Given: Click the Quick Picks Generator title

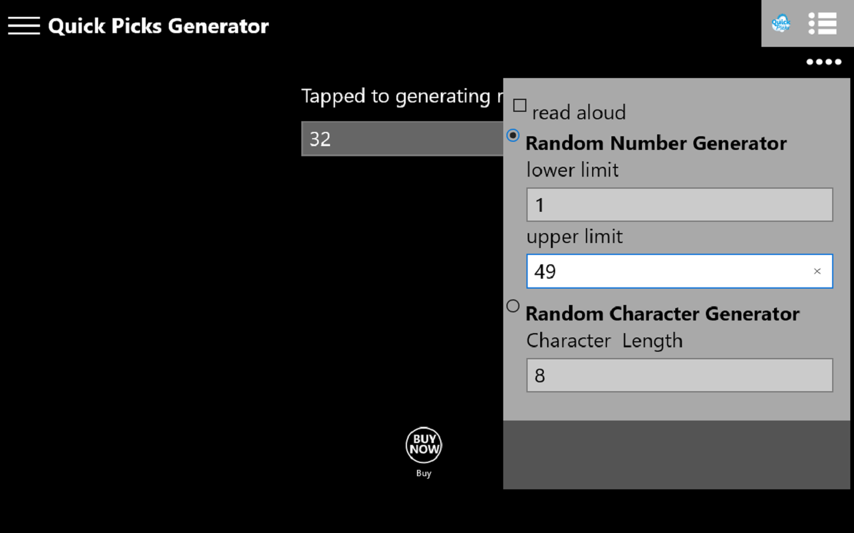Looking at the screenshot, I should pyautogui.click(x=158, y=26).
